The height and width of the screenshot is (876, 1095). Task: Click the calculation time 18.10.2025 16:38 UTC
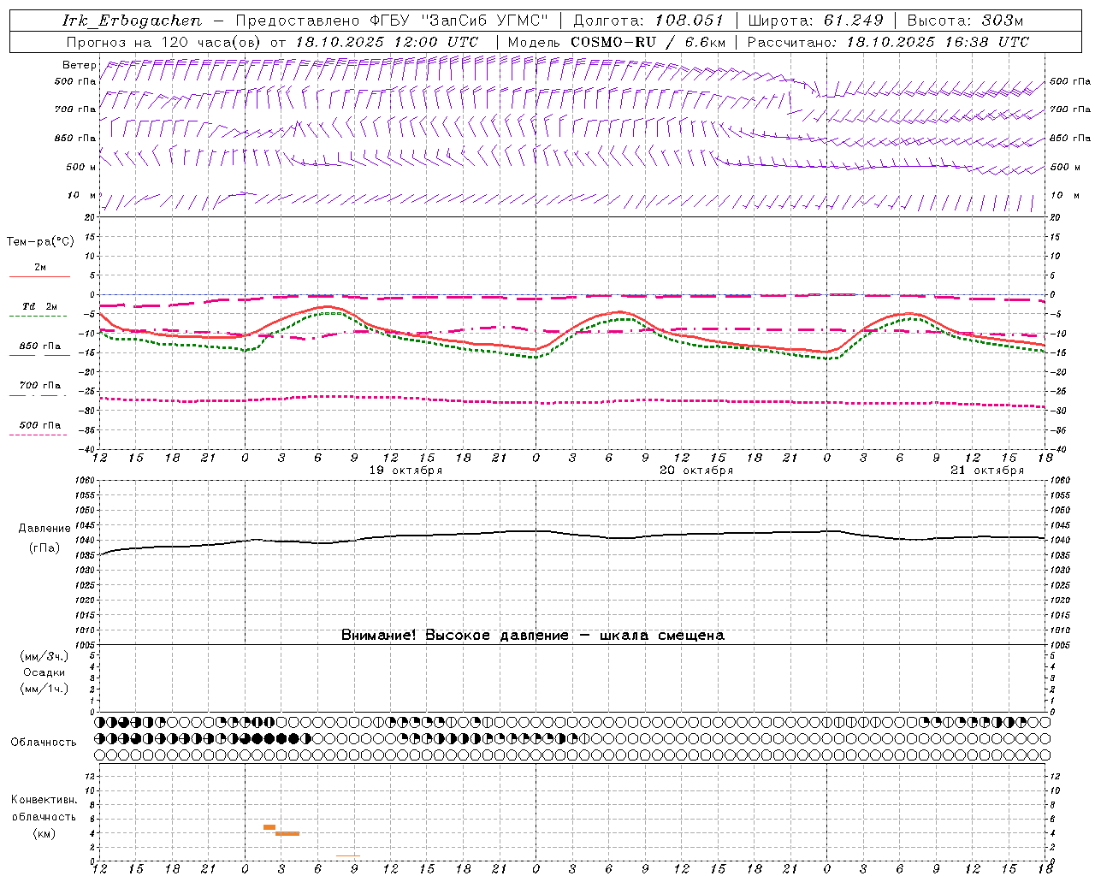(x=938, y=42)
